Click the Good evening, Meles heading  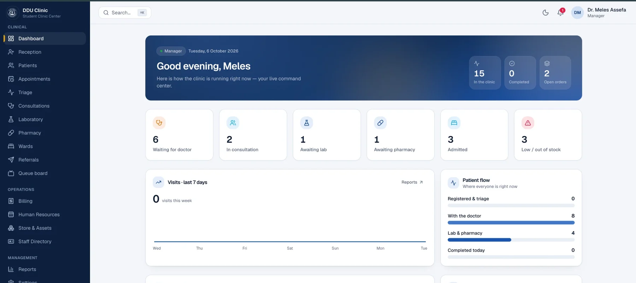(x=204, y=66)
